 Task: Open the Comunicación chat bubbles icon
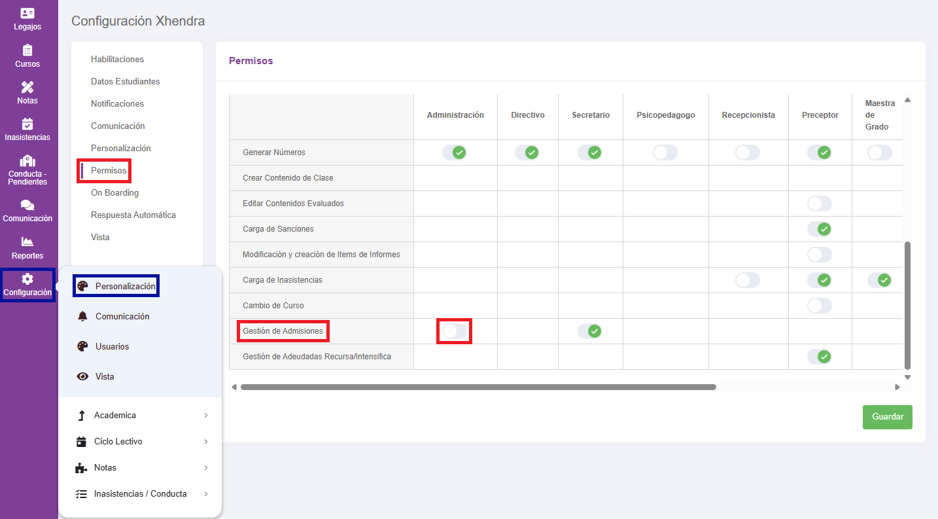[x=27, y=205]
